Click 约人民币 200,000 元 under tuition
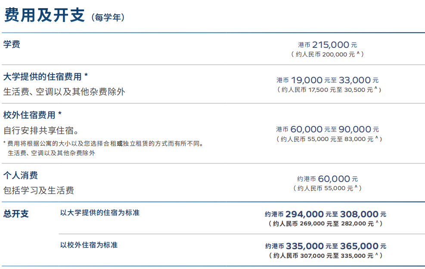The image size is (425, 269). [327, 54]
